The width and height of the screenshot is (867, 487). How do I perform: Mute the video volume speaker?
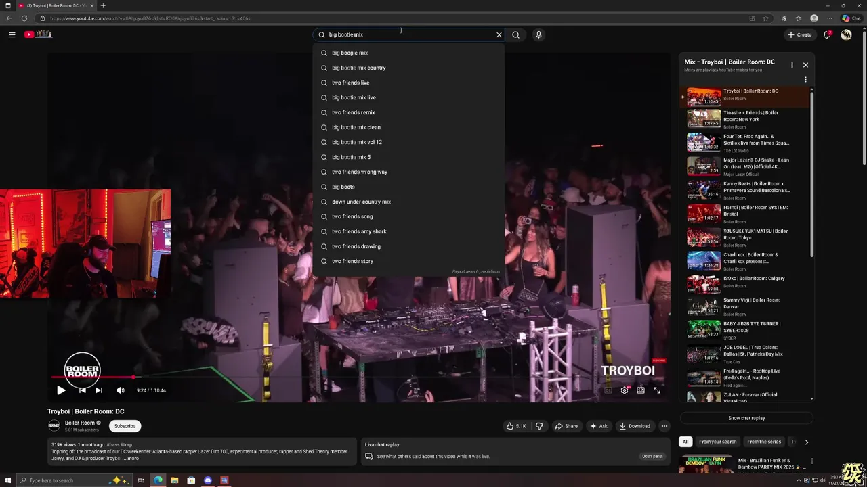pyautogui.click(x=121, y=390)
